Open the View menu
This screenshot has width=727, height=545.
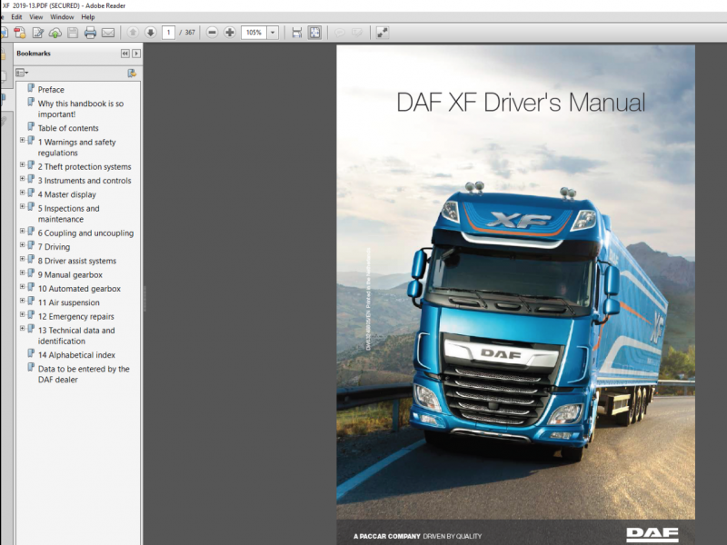click(x=36, y=17)
